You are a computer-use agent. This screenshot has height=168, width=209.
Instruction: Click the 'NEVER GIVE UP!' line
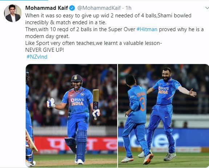point(45,50)
